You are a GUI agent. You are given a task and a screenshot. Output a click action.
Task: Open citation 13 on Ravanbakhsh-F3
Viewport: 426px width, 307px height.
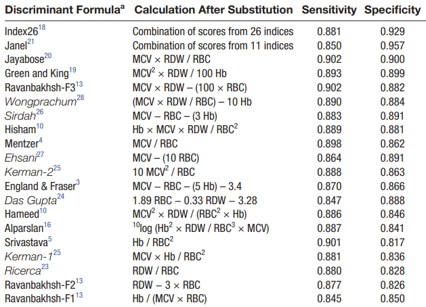[x=79, y=84]
